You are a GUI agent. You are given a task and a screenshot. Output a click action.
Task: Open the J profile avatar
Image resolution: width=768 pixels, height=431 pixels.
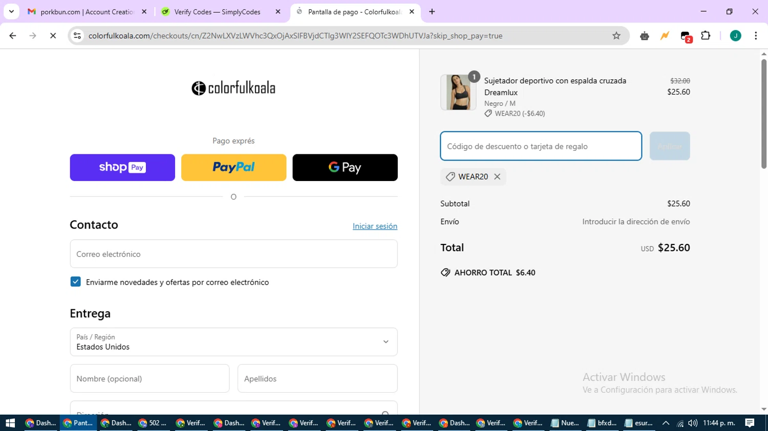[x=736, y=36]
